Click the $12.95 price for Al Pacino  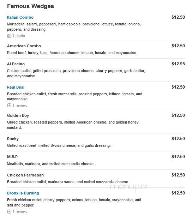(178, 64)
